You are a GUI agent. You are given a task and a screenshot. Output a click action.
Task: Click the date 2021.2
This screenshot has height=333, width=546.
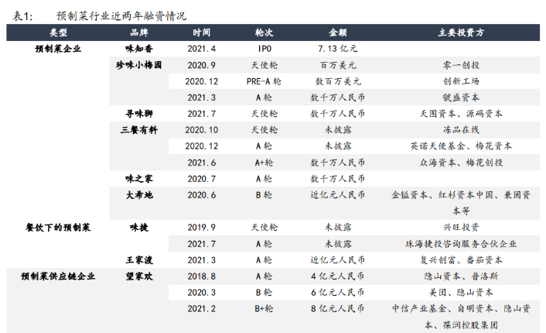point(202,309)
